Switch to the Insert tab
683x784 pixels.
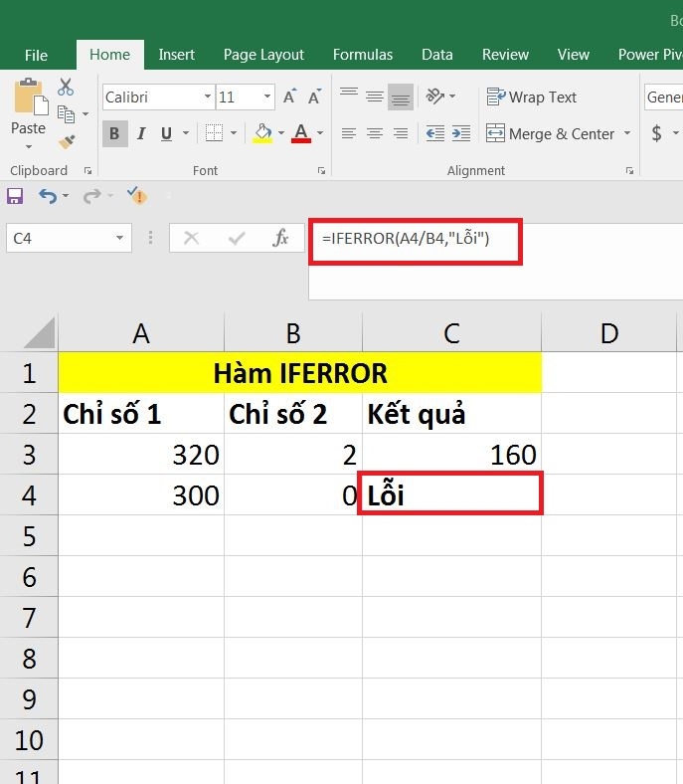pos(176,55)
